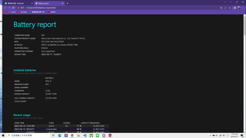Open the volume control in system tray

coord(217,136)
